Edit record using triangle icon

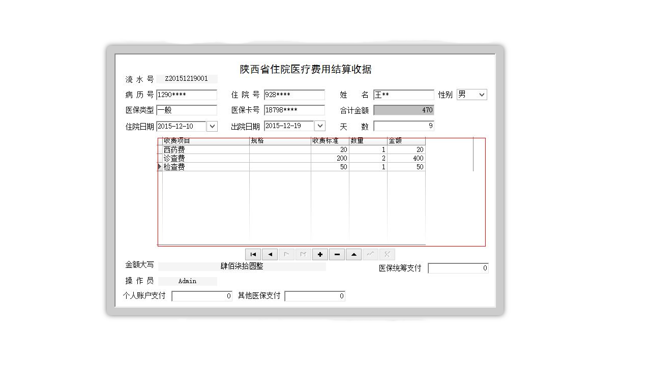tap(353, 254)
